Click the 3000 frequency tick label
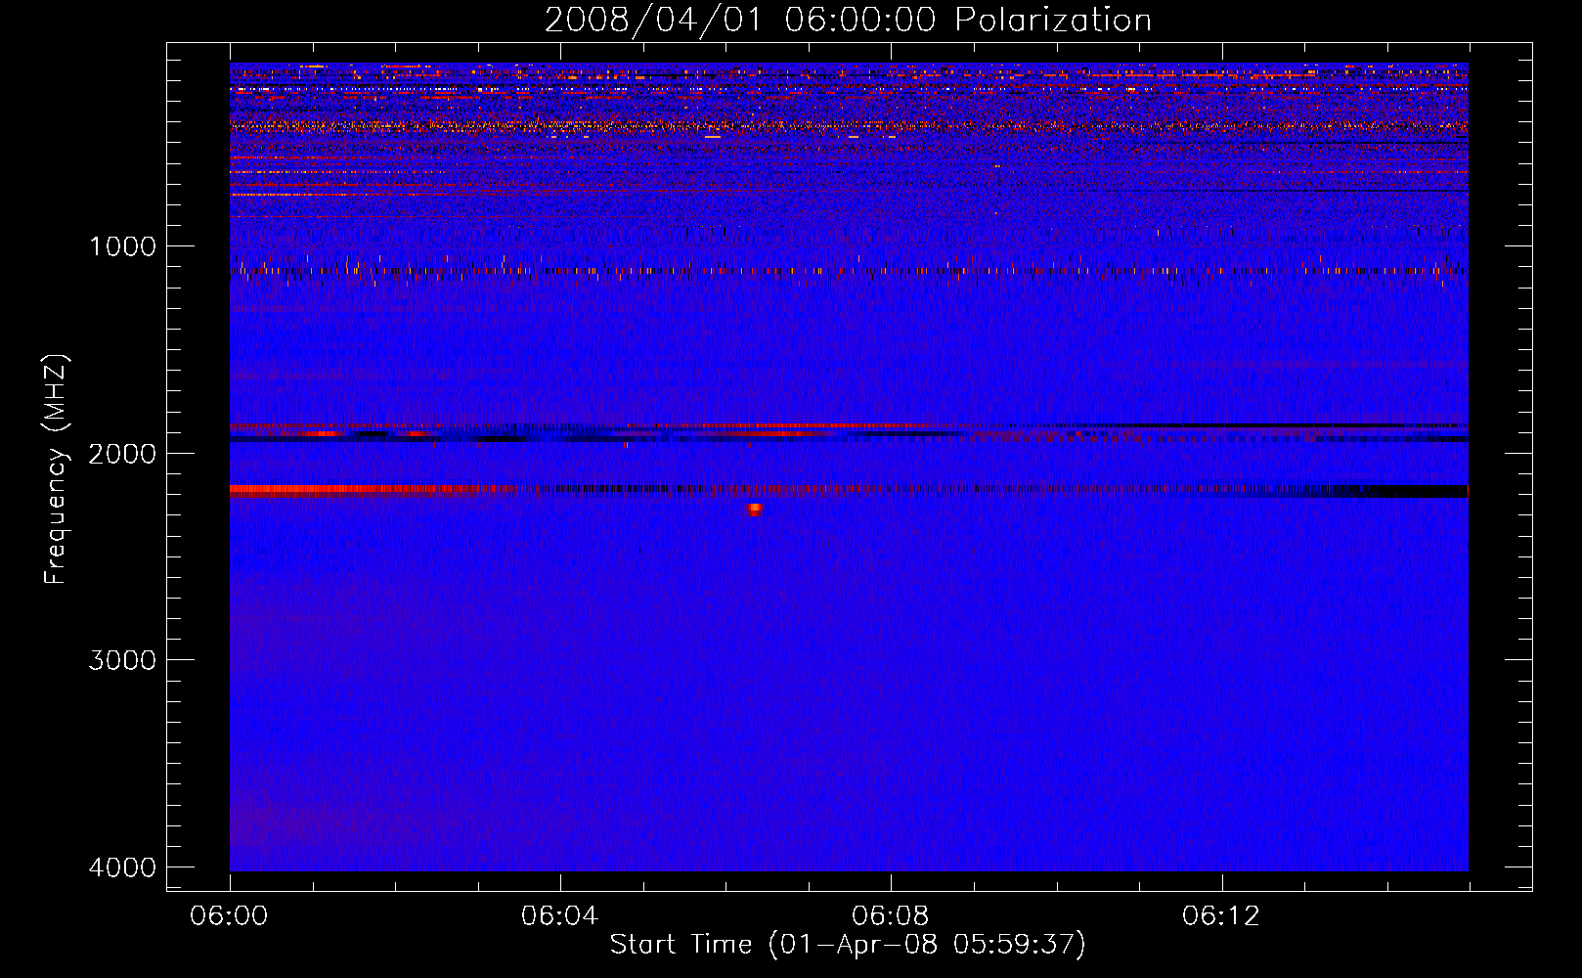Screen dimensions: 1582x978 122,660
